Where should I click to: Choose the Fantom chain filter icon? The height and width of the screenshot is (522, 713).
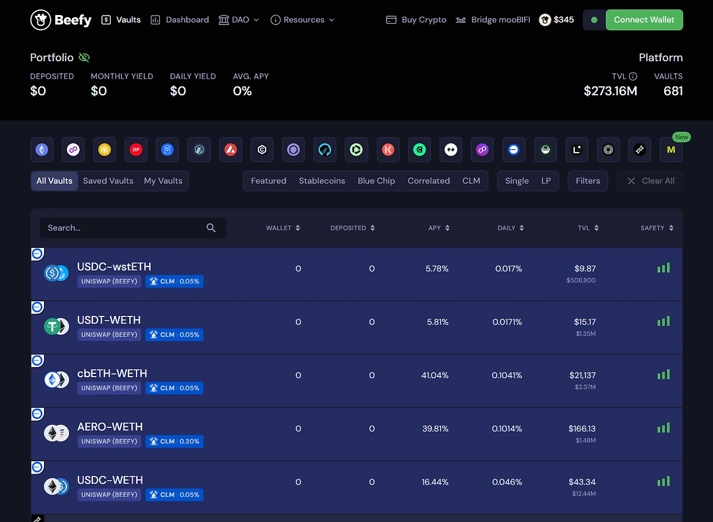[168, 149]
